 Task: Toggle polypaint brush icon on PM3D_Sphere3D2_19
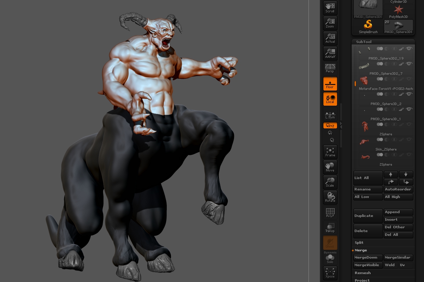coord(402,49)
